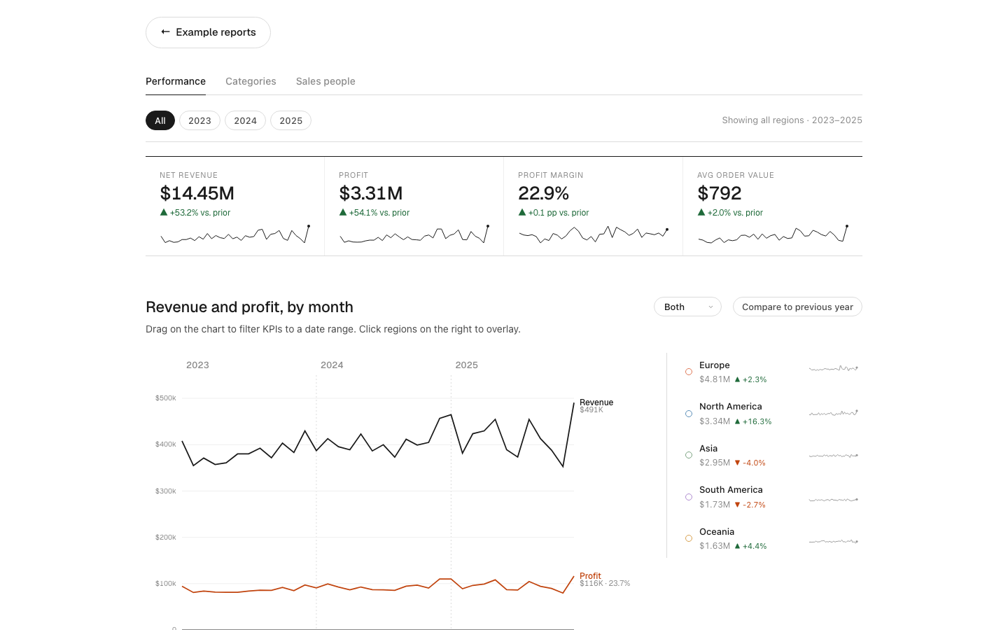Click the South America region label
Viewport: 1008px width, 630px height.
click(x=731, y=489)
